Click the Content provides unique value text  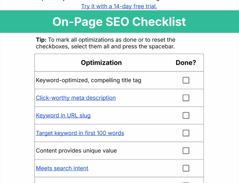pyautogui.click(x=76, y=151)
